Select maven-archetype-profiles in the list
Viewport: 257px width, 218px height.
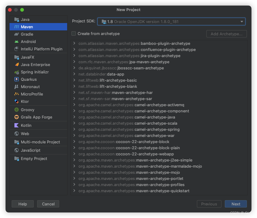132,185
